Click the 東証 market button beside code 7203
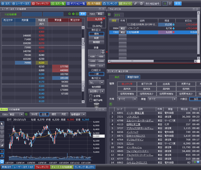The width and height of the screenshot is (201, 170). pos(100,14)
